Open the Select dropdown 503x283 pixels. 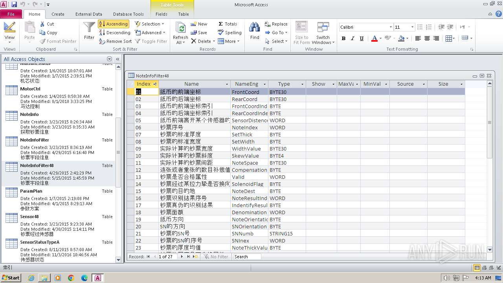(x=276, y=41)
